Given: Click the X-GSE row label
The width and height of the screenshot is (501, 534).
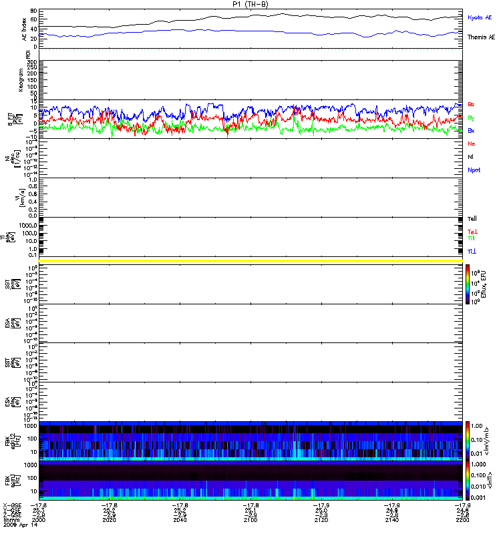Looking at the screenshot, I should tap(12, 505).
